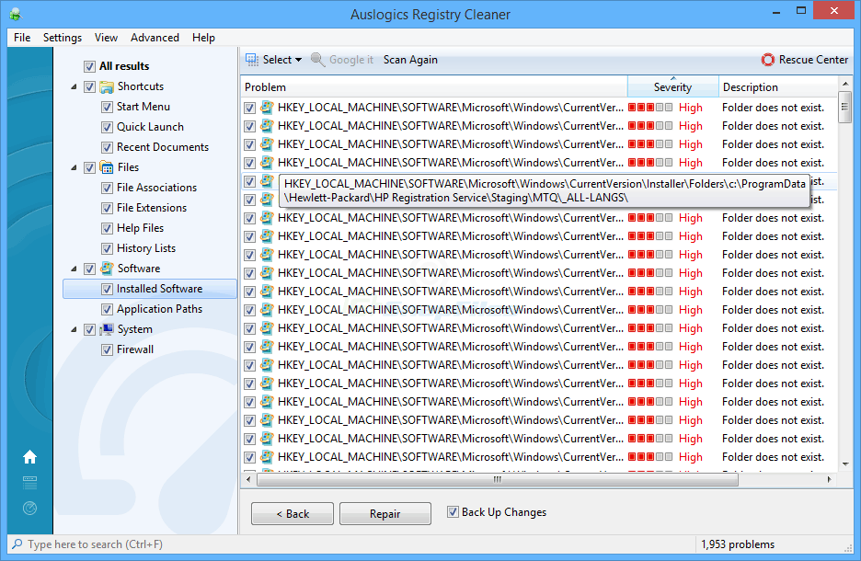Click the registry icon of the first result row
Screen dimensions: 861x561
267,108
